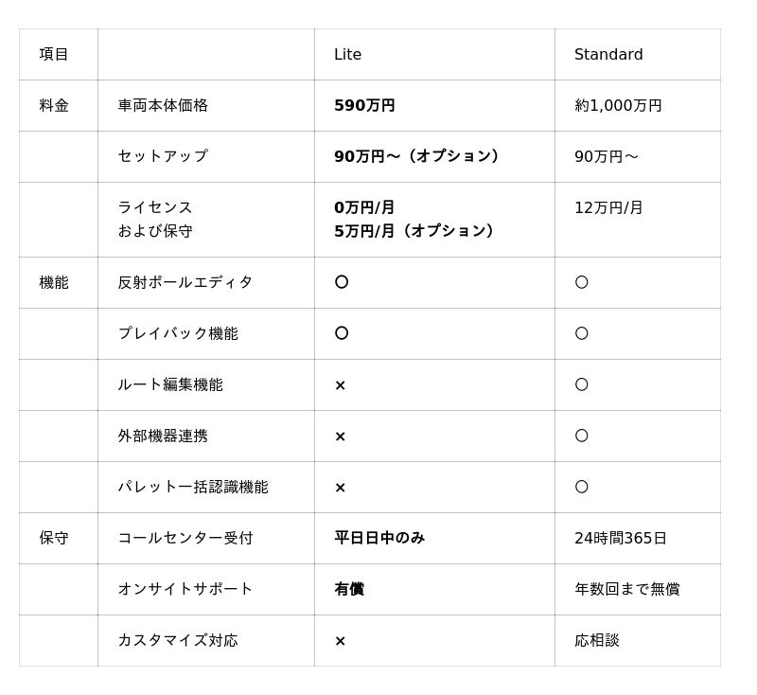This screenshot has width=757, height=695.
Task: Click the 平日日中のみ cell
Action: pyautogui.click(x=379, y=538)
